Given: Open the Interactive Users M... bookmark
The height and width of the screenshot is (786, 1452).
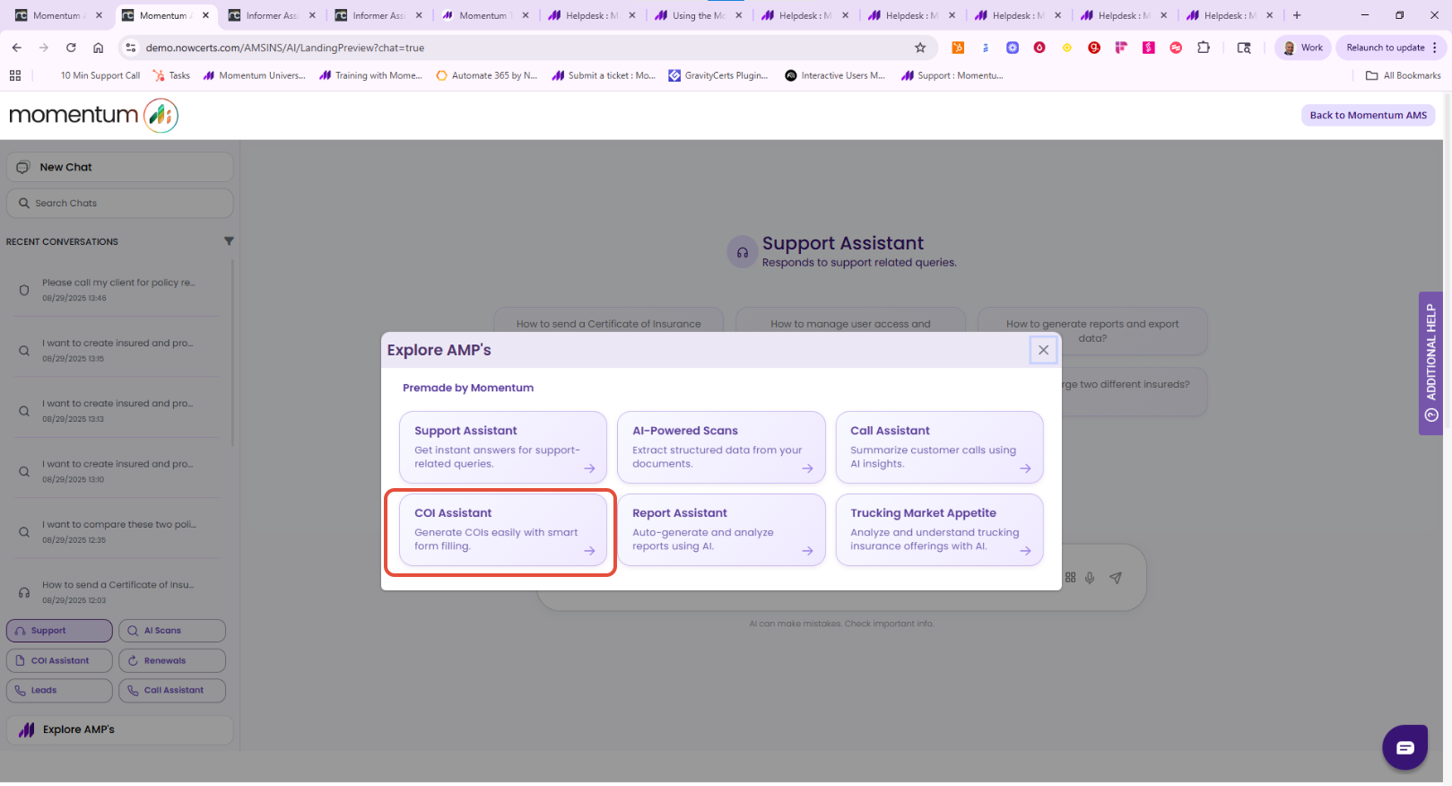Looking at the screenshot, I should 835,75.
